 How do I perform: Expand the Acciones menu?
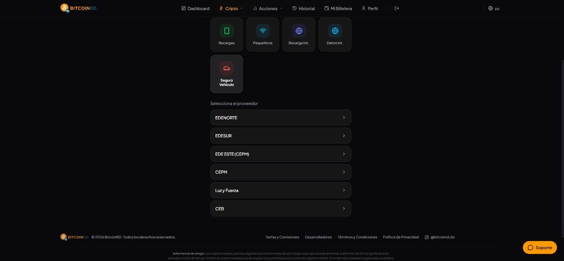267,8
